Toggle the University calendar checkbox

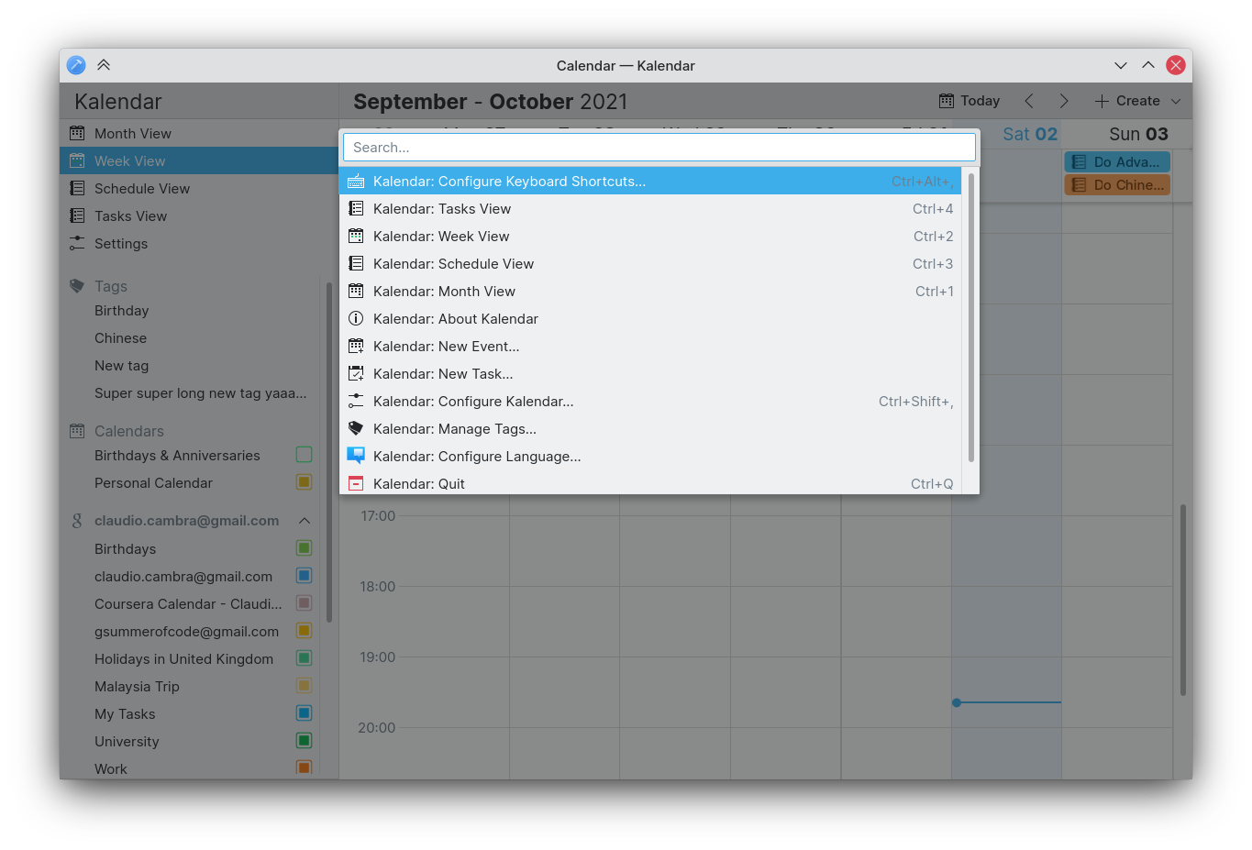tap(305, 741)
